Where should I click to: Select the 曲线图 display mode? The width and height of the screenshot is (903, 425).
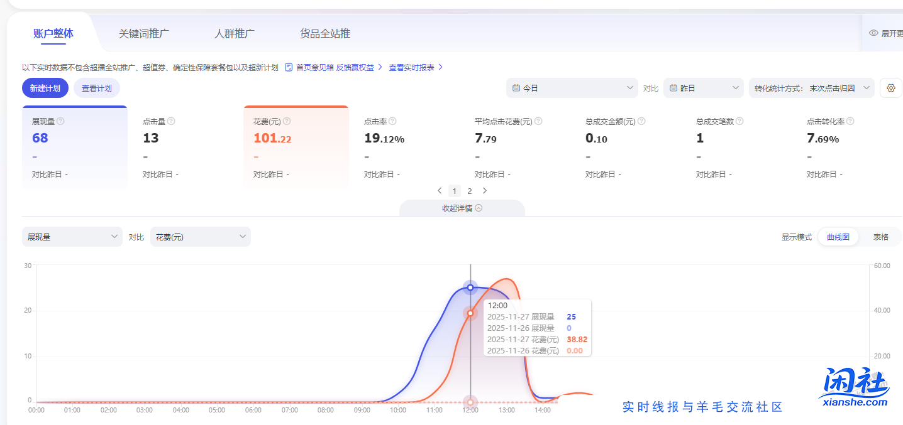coord(838,237)
